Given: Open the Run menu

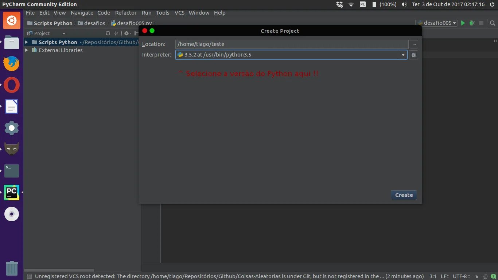Looking at the screenshot, I should pyautogui.click(x=147, y=13).
